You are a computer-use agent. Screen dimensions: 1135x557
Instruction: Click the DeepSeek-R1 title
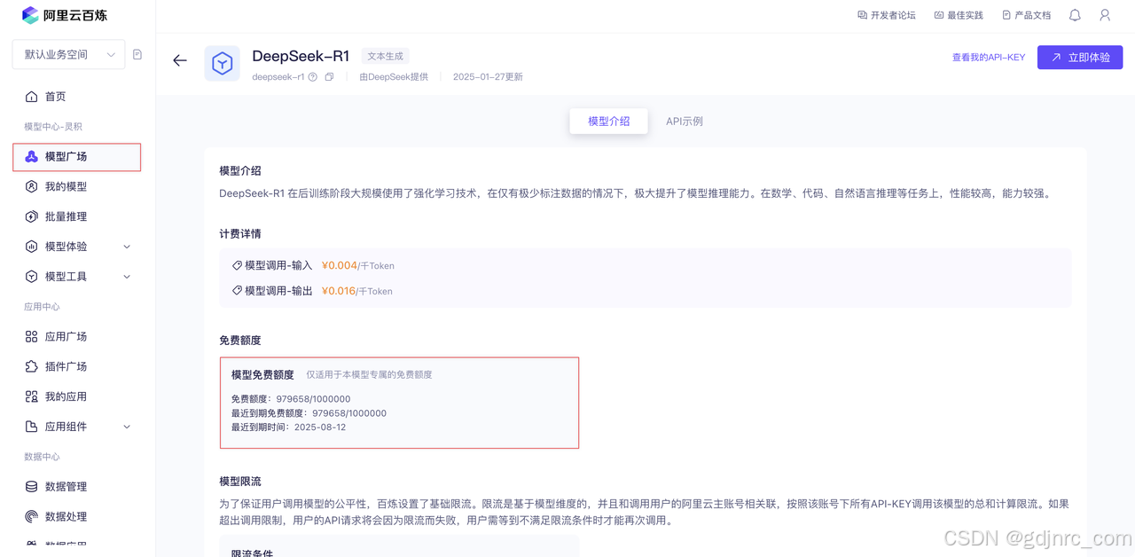(301, 56)
